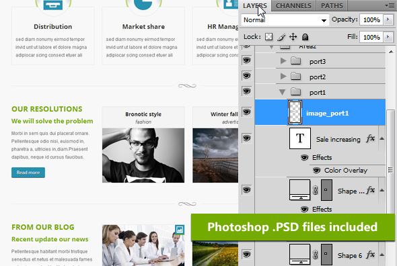Viewport: 397px width, 266px height.
Task: Hide the port1 group layer
Action: (246, 91)
